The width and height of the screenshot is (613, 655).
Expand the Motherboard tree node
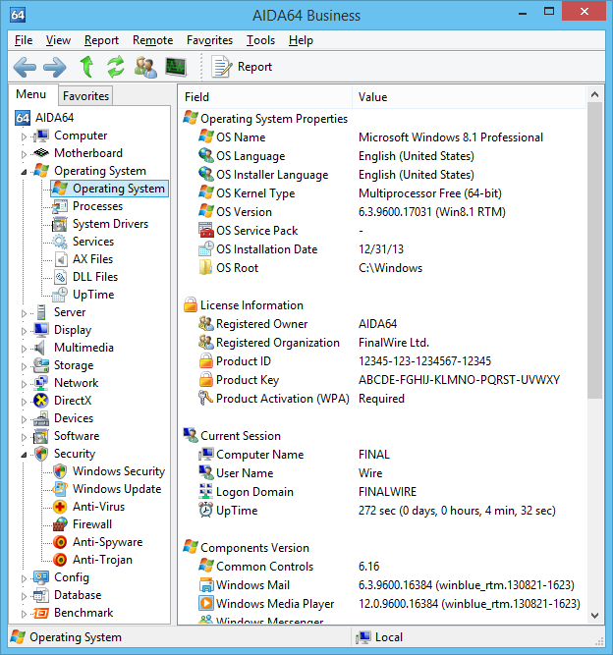point(25,154)
